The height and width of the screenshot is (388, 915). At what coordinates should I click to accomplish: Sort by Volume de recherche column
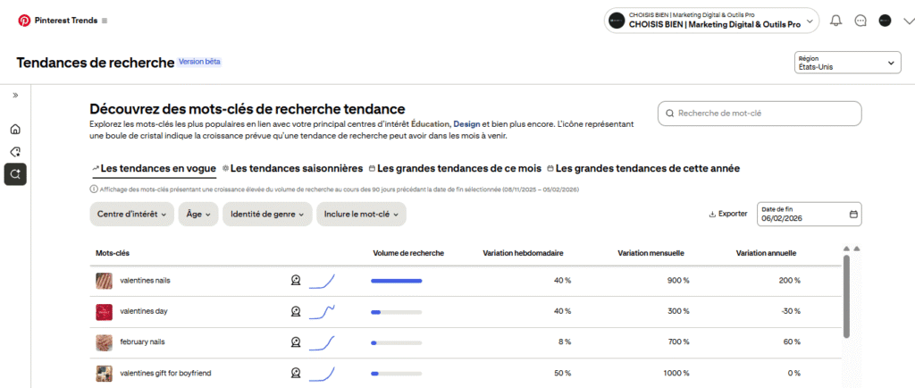[x=408, y=253]
